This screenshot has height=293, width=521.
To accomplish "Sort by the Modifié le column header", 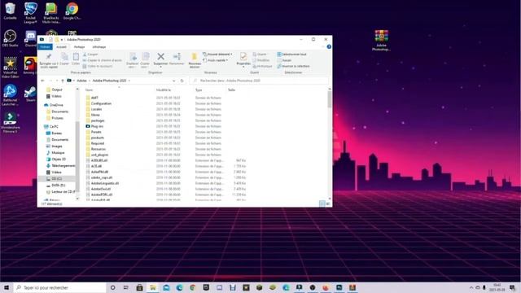I will (164, 90).
